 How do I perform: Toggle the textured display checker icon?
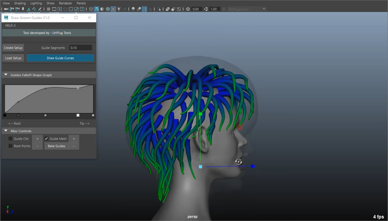pos(113,9)
